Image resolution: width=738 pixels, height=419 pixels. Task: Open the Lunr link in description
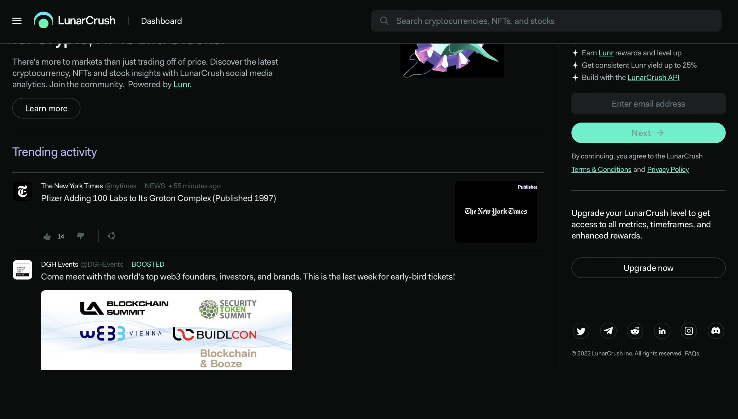182,84
